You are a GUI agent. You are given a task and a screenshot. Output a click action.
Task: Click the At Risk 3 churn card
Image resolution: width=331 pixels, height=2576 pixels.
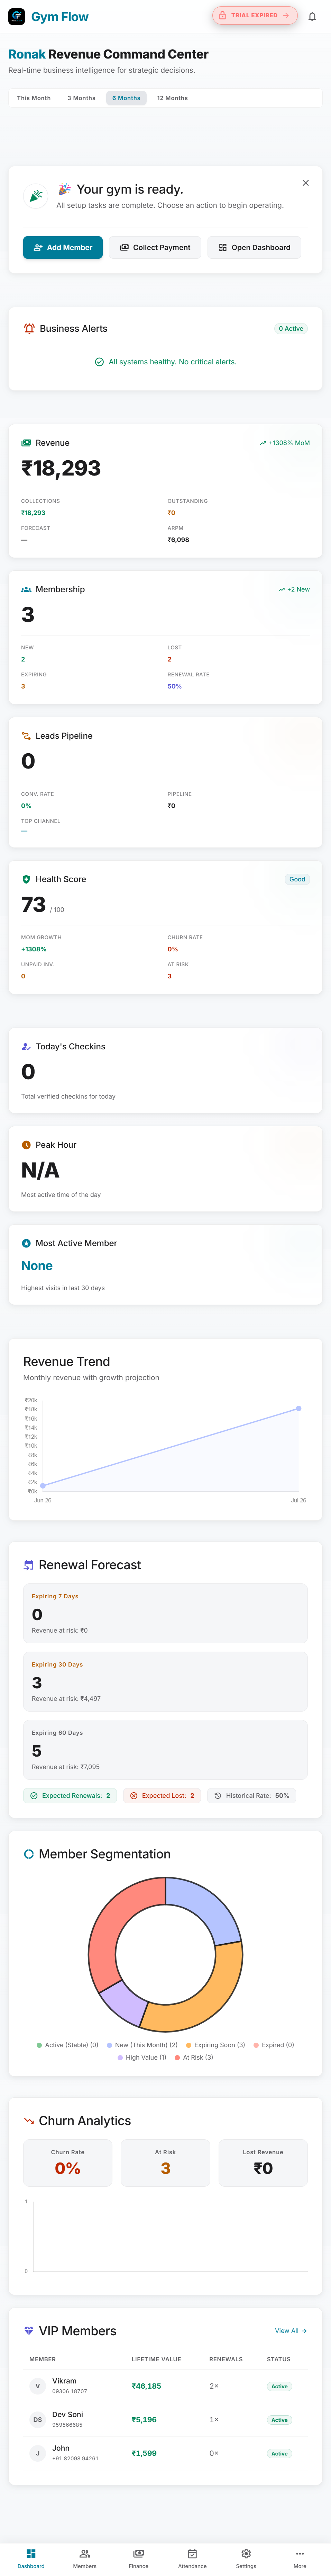point(165,2163)
